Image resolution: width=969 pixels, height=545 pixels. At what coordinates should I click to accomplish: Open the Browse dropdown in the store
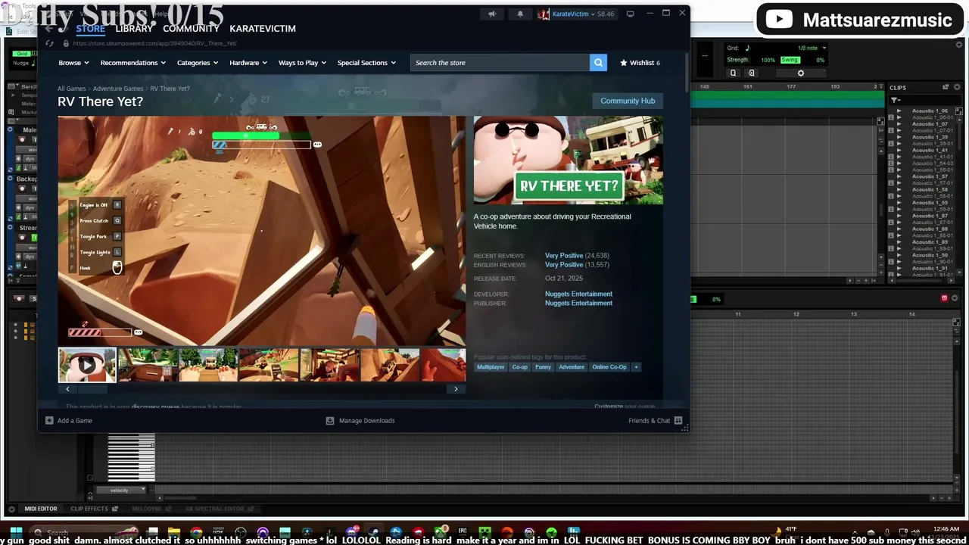(74, 63)
